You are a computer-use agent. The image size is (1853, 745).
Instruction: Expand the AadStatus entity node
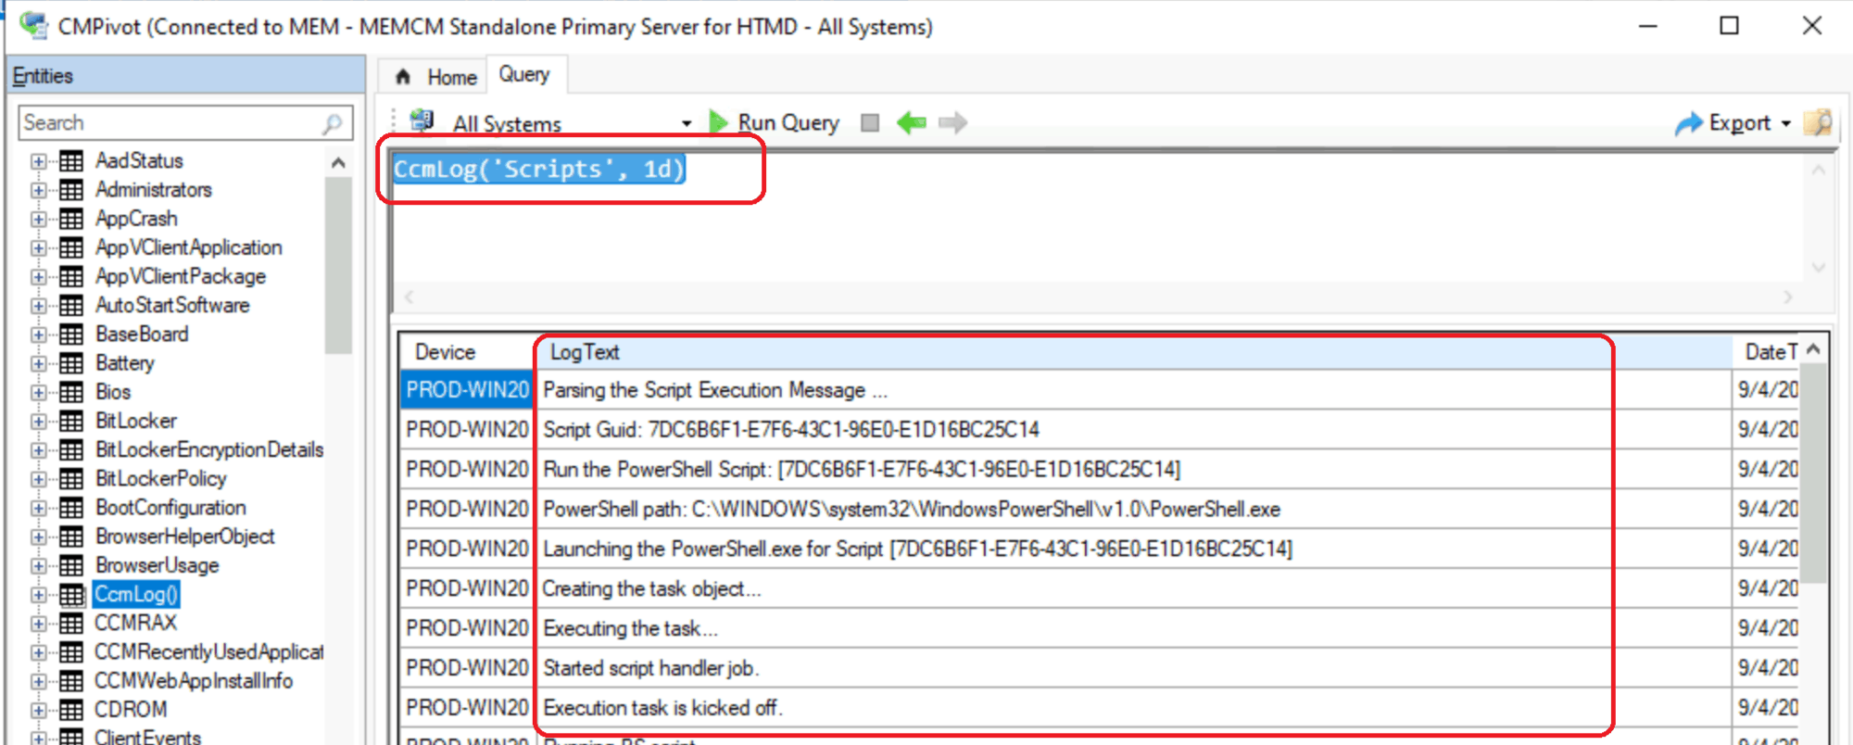[x=38, y=161]
